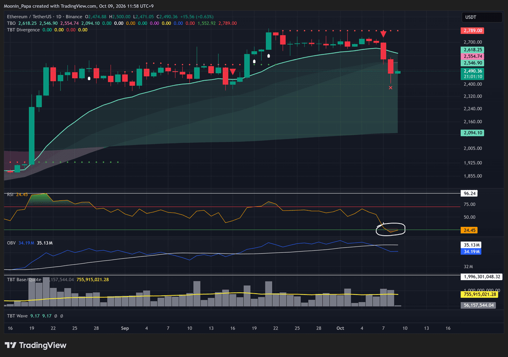Click the pink 2,554.74 price-axis tag
508x357 pixels.
pos(472,56)
